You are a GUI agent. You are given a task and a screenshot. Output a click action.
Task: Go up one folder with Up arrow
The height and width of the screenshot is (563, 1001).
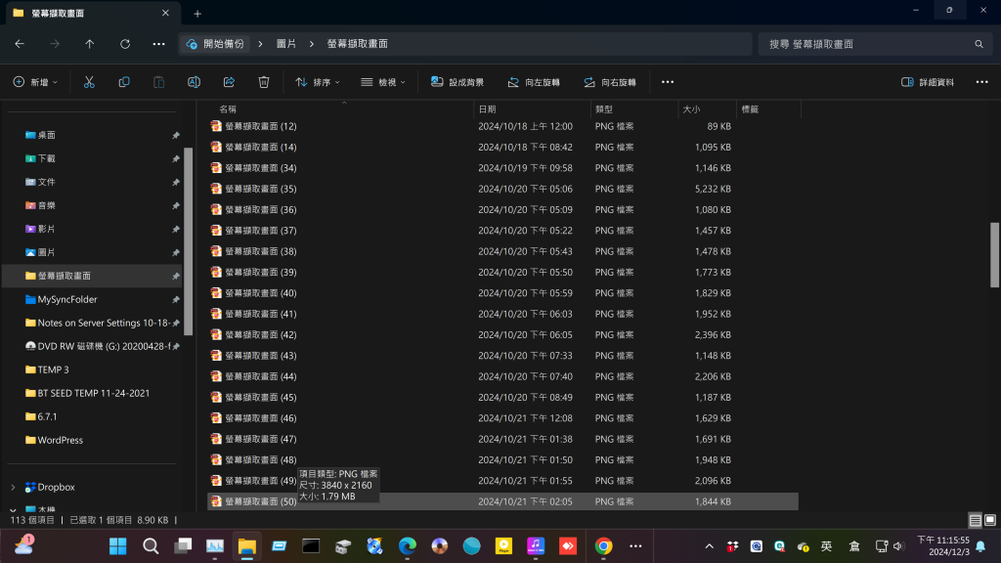90,44
